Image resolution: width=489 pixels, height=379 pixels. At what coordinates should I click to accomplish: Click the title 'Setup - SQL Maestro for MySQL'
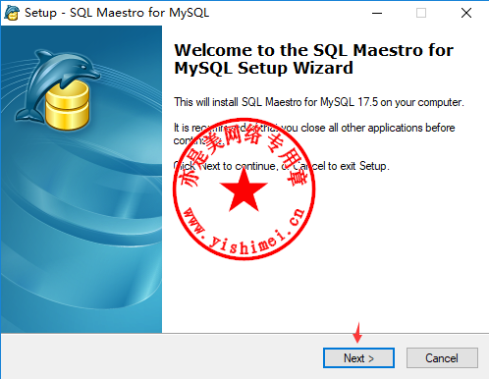click(117, 13)
